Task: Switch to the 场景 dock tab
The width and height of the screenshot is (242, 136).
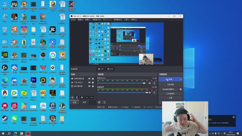Action: click(84, 102)
